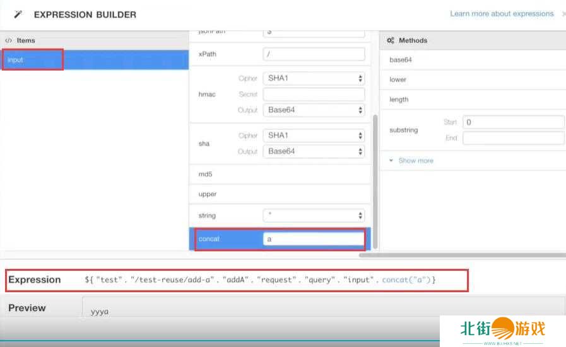
Task: Open the hmac Output Base64 dropdown
Action: click(x=314, y=110)
